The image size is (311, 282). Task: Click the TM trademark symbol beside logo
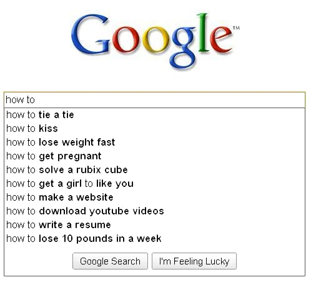236,28
